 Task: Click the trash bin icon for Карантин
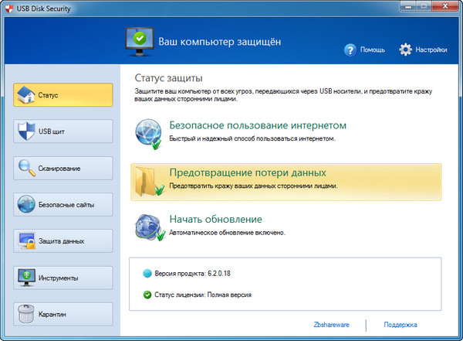click(25, 314)
